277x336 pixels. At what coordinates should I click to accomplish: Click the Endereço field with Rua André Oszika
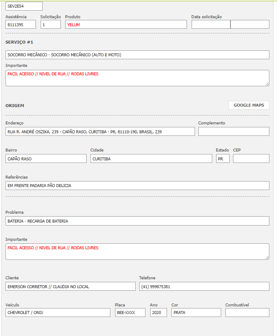click(100, 132)
